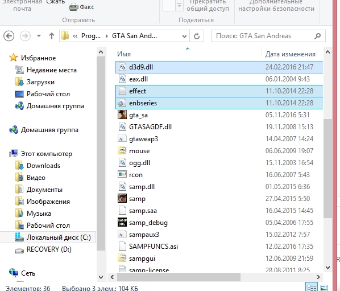Select the effect file icon
The image size is (340, 291).
[x=122, y=91]
